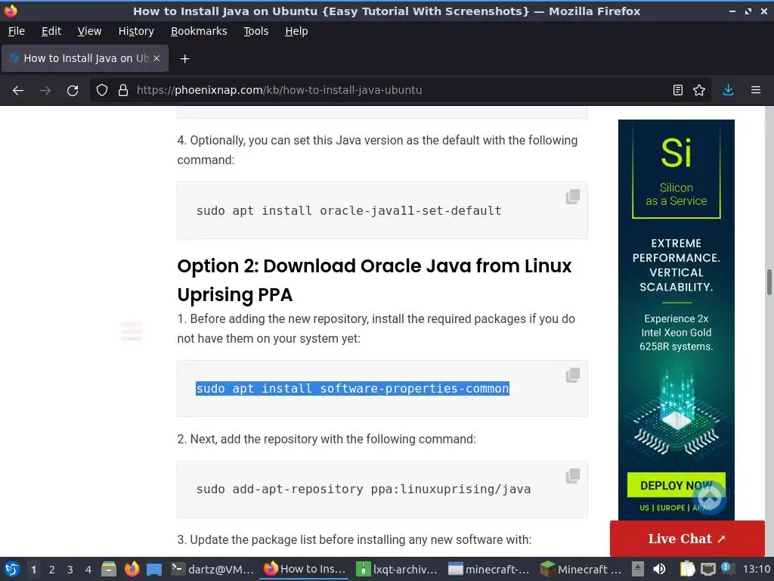
Task: Click the forward navigation arrow
Action: point(45,91)
